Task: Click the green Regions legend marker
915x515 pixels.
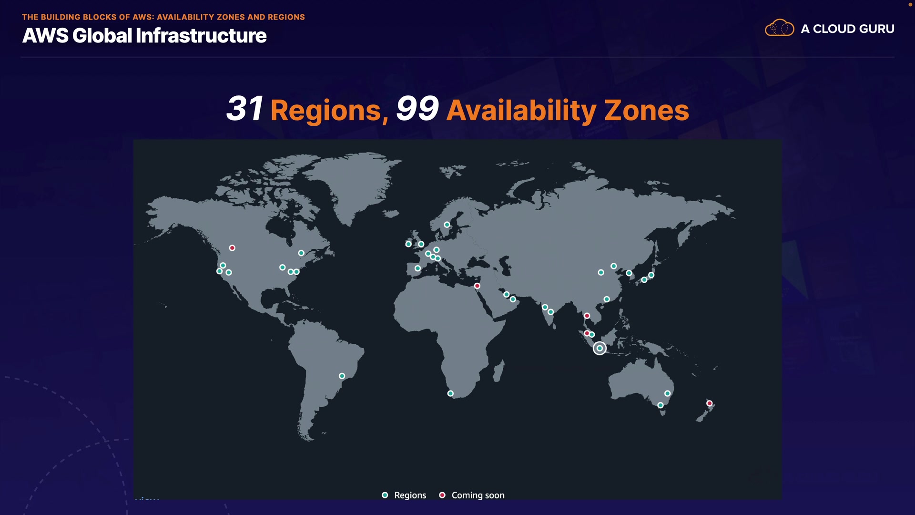Action: tap(385, 495)
